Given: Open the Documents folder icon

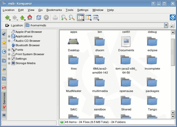Looking at the screenshot, I should 126,42.
